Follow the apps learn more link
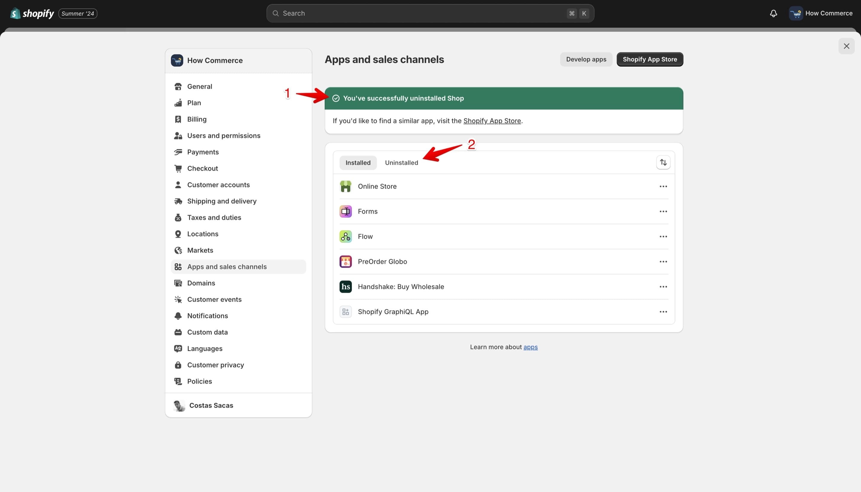Image resolution: width=861 pixels, height=492 pixels. click(x=530, y=347)
